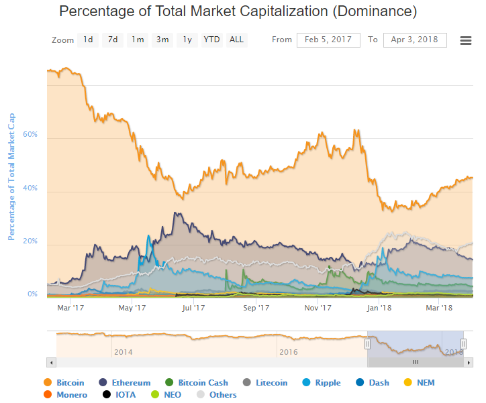Click the blue Ripple legend dot
The image size is (486, 403).
coord(306,383)
